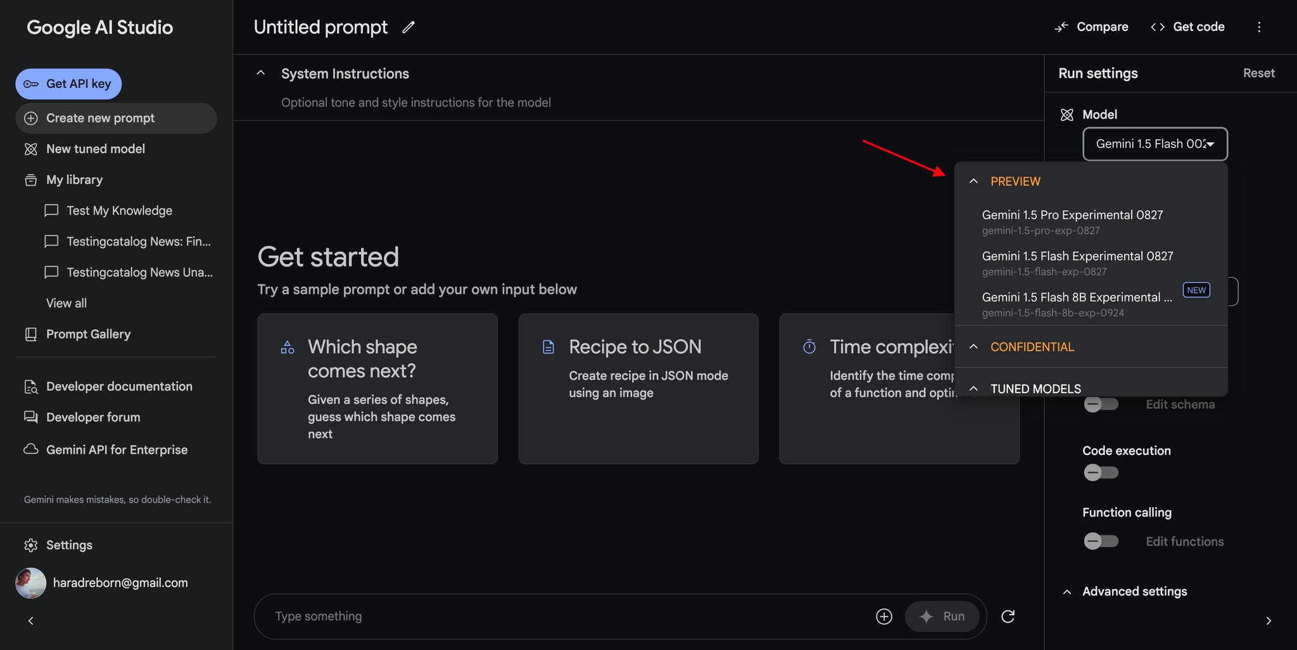Image resolution: width=1297 pixels, height=650 pixels.
Task: Select Gemini 1.5 Flash Experimental 0827
Action: point(1091,263)
